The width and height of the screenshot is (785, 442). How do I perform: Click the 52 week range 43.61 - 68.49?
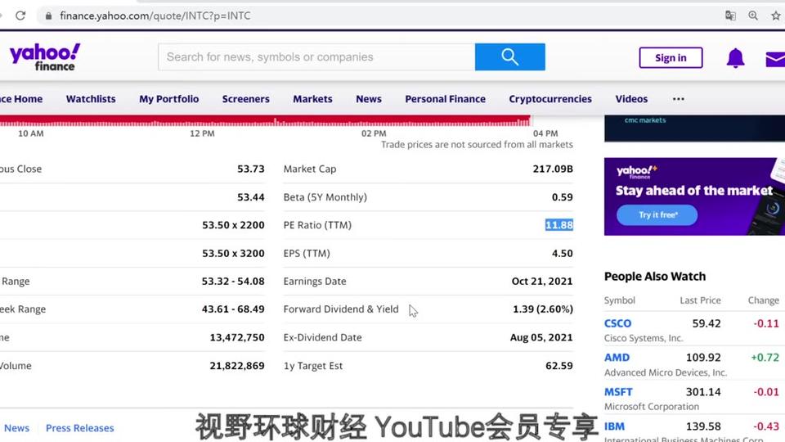[x=233, y=309]
